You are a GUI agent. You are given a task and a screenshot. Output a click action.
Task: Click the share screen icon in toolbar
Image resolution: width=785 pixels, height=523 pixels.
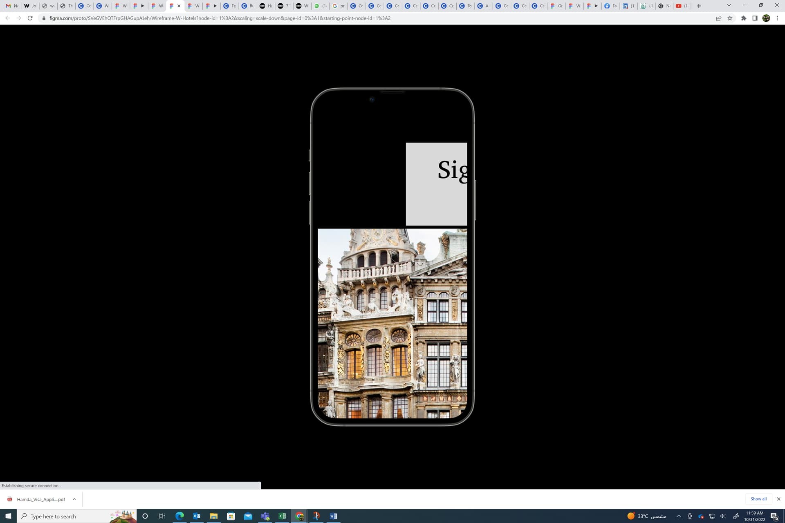(719, 18)
